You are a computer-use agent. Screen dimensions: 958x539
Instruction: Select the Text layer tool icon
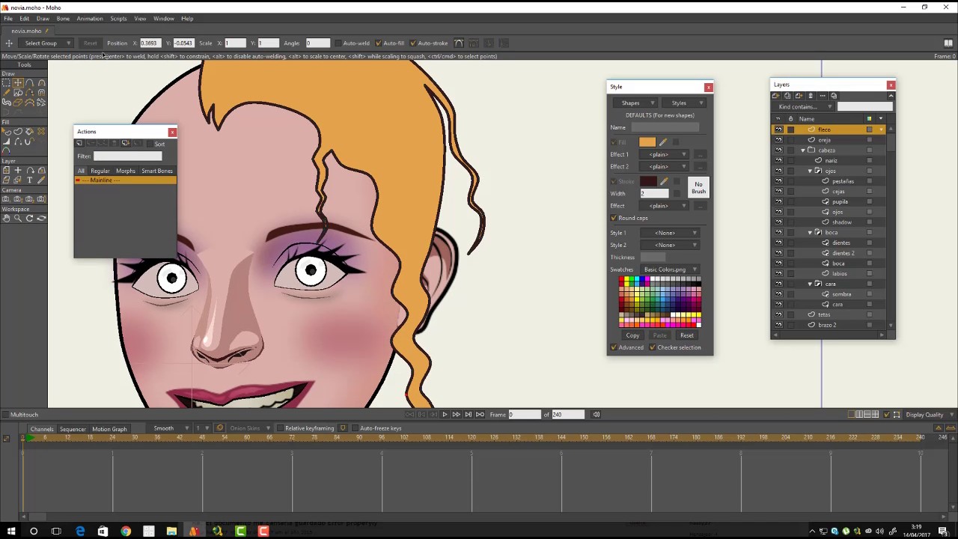[29, 180]
